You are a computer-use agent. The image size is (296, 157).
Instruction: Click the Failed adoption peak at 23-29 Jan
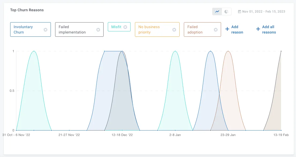click(x=228, y=51)
